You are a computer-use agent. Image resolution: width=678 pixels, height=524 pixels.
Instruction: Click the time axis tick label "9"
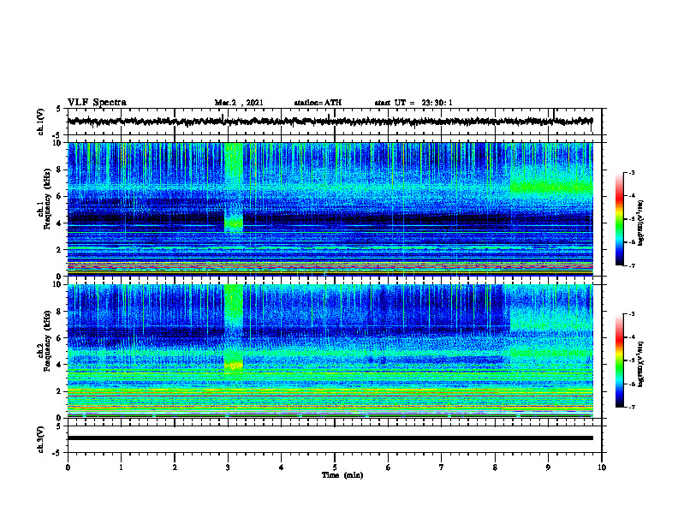(x=548, y=467)
